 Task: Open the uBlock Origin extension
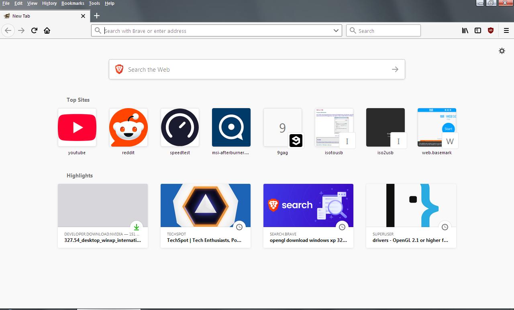click(491, 30)
